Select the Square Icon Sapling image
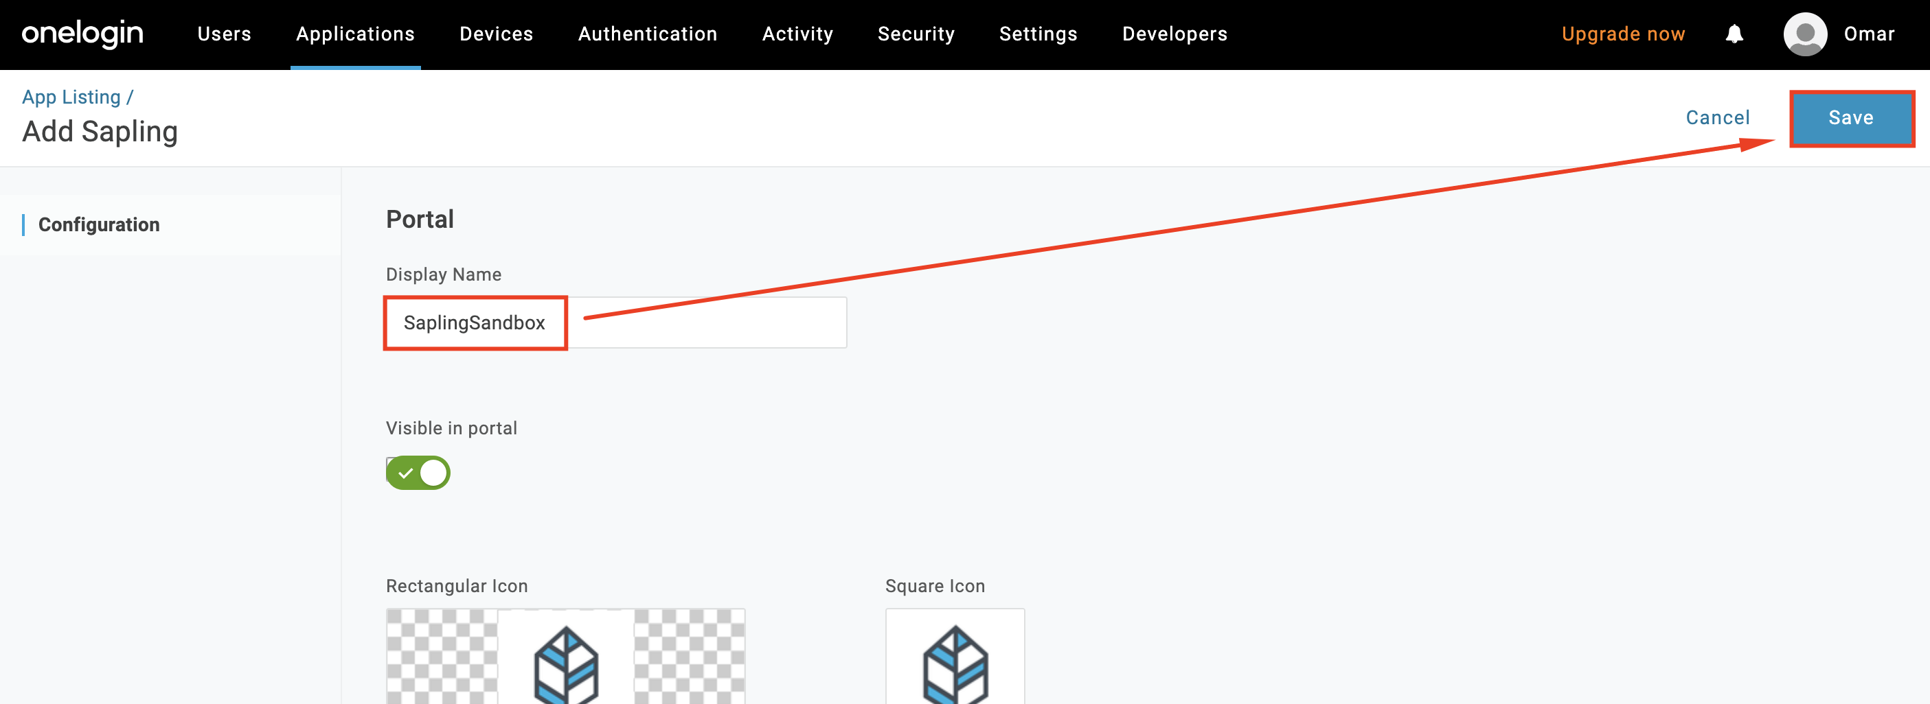1930x704 pixels. coord(955,658)
